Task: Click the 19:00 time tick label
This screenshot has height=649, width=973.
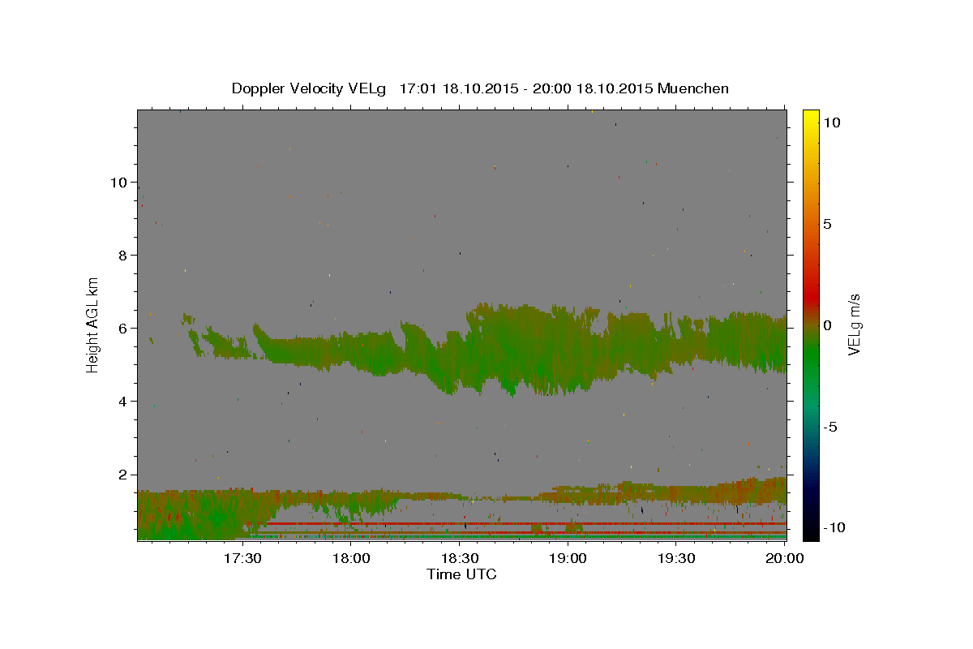Action: tap(568, 558)
